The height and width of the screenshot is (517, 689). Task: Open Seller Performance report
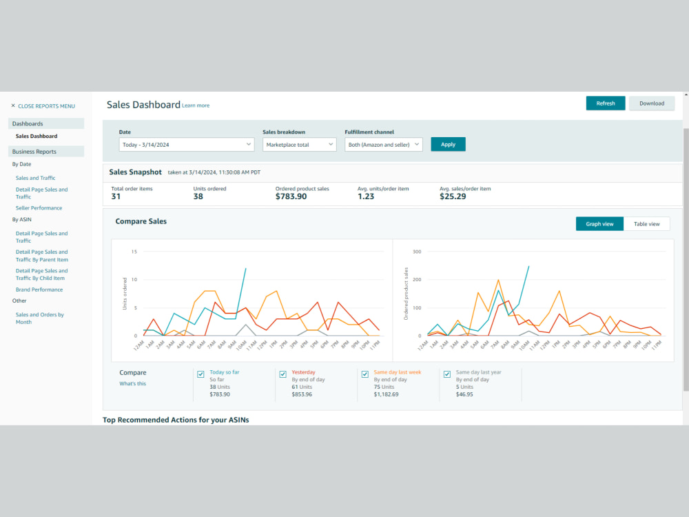click(39, 208)
